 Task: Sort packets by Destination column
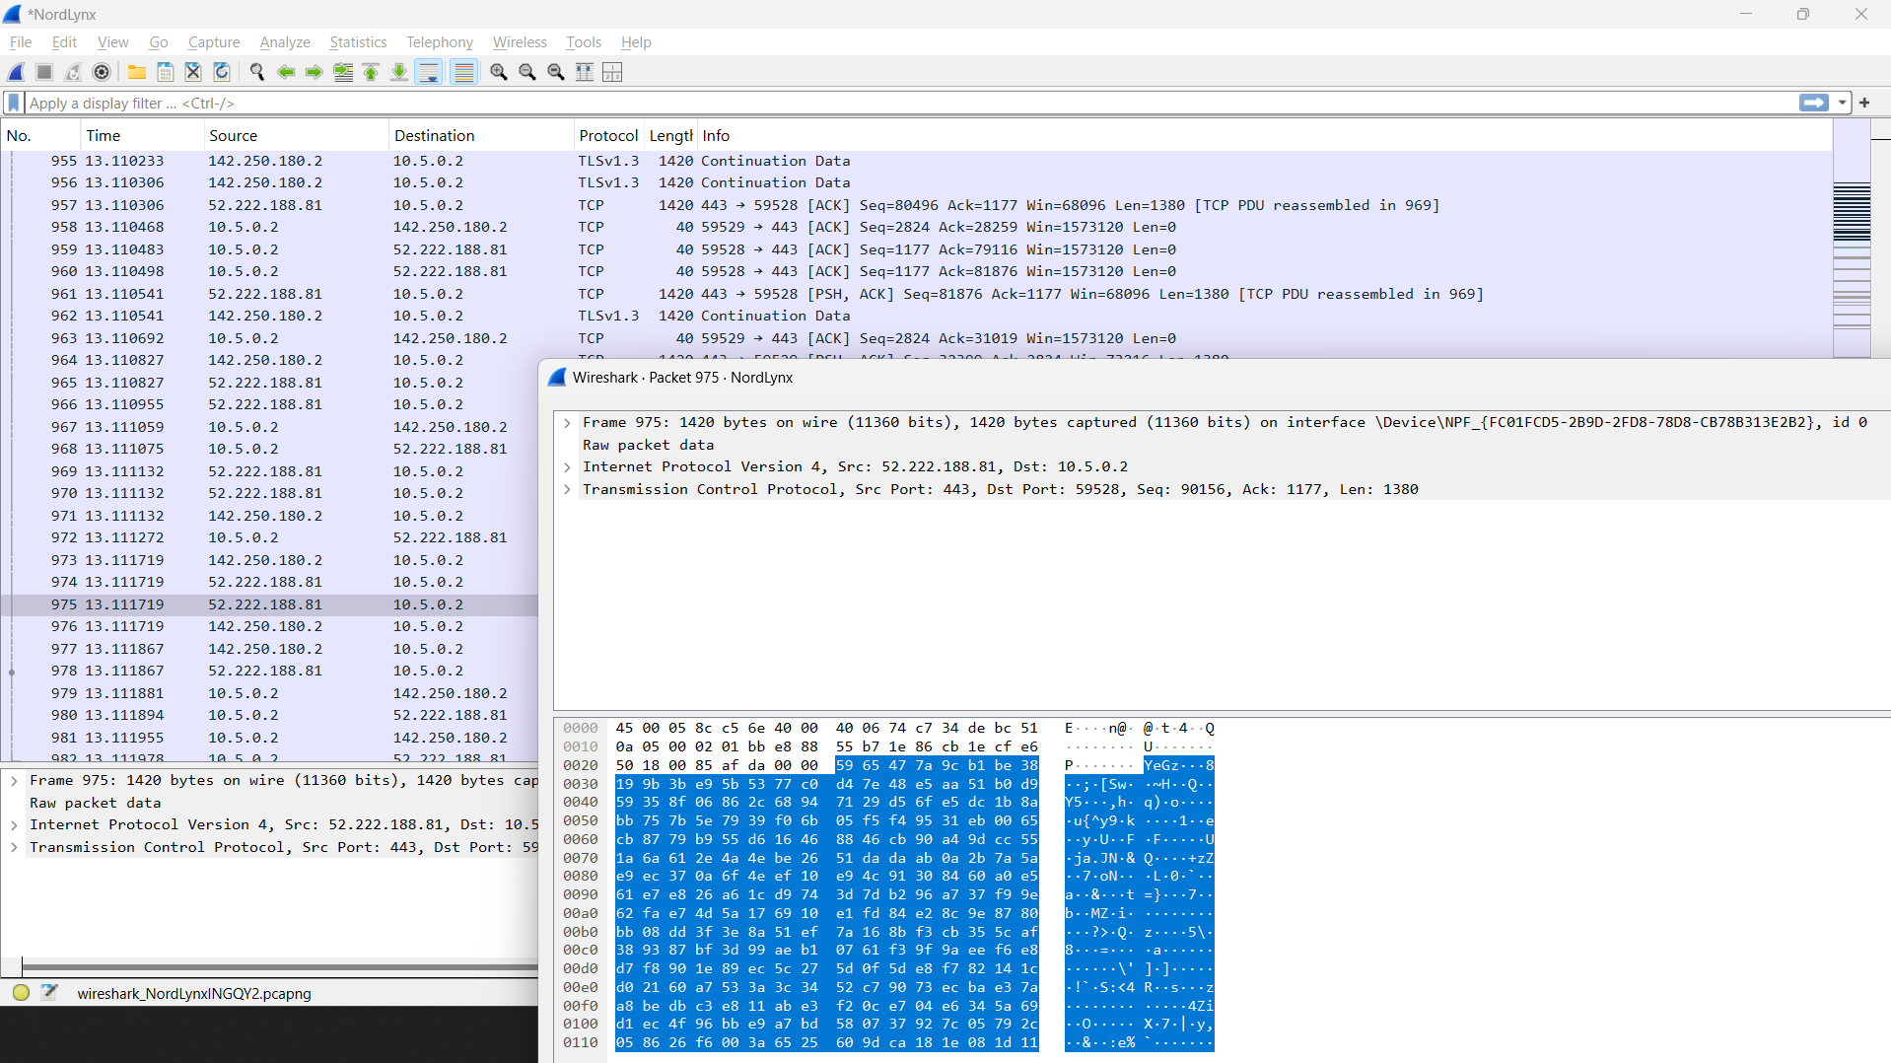[481, 136]
